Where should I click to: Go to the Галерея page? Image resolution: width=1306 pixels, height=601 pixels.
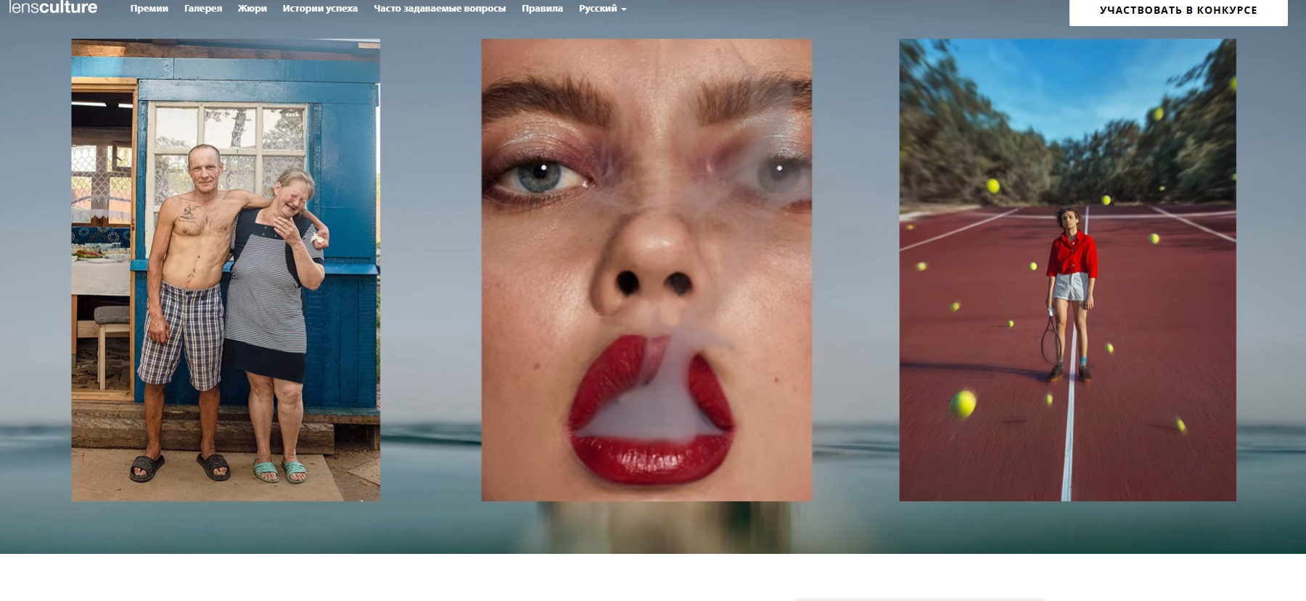(203, 9)
